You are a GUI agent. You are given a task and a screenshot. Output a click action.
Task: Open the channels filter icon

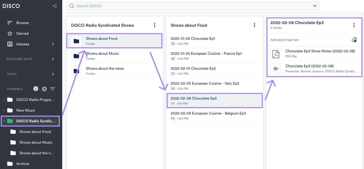[x=52, y=89]
